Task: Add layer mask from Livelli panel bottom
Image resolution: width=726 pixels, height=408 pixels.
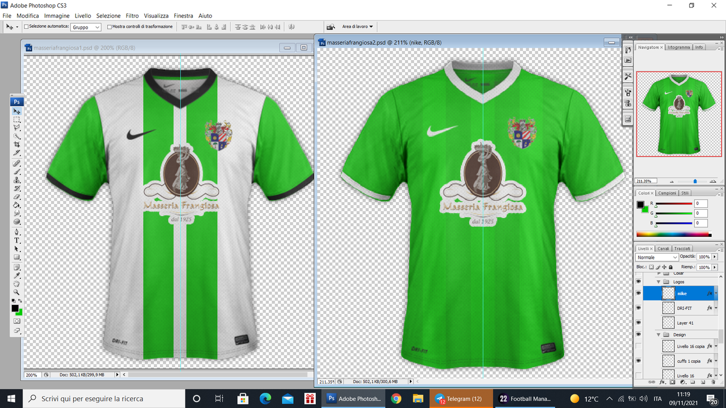Action: tap(672, 382)
